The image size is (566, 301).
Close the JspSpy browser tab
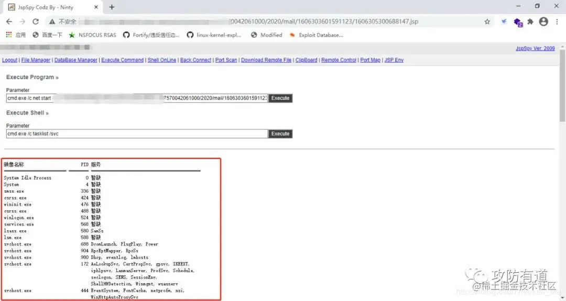pyautogui.click(x=96, y=7)
